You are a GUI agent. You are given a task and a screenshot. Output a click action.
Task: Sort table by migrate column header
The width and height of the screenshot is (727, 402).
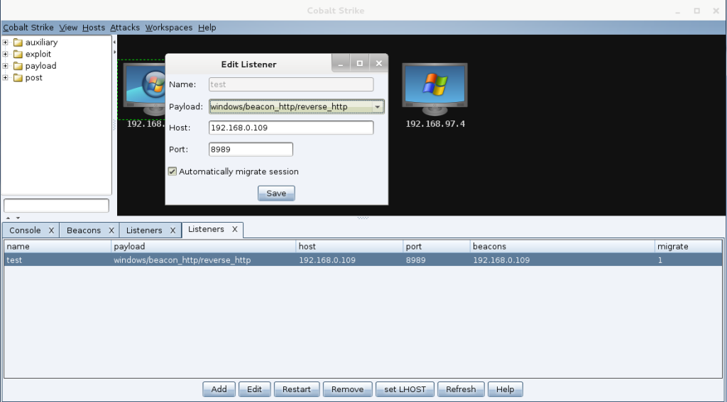pyautogui.click(x=689, y=247)
